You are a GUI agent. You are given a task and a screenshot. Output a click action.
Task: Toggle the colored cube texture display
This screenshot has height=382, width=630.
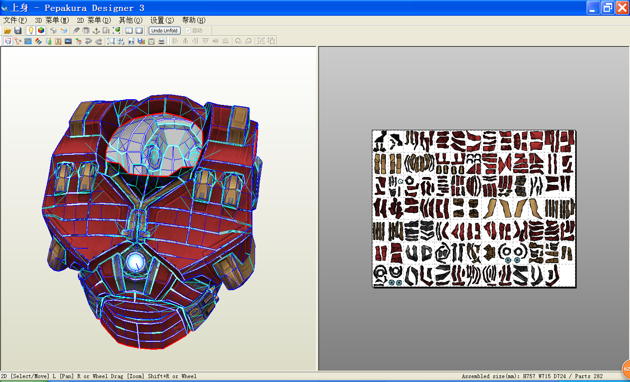pos(41,31)
